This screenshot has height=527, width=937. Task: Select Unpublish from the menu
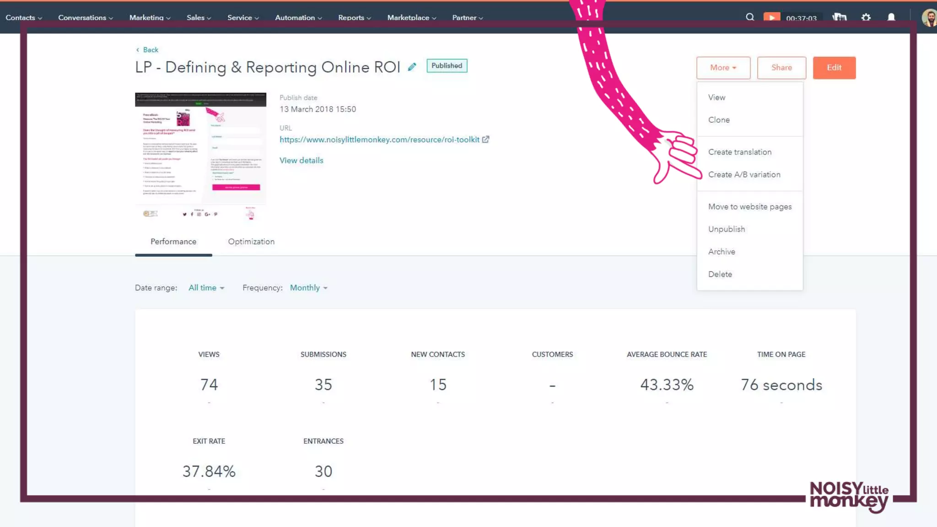click(726, 229)
